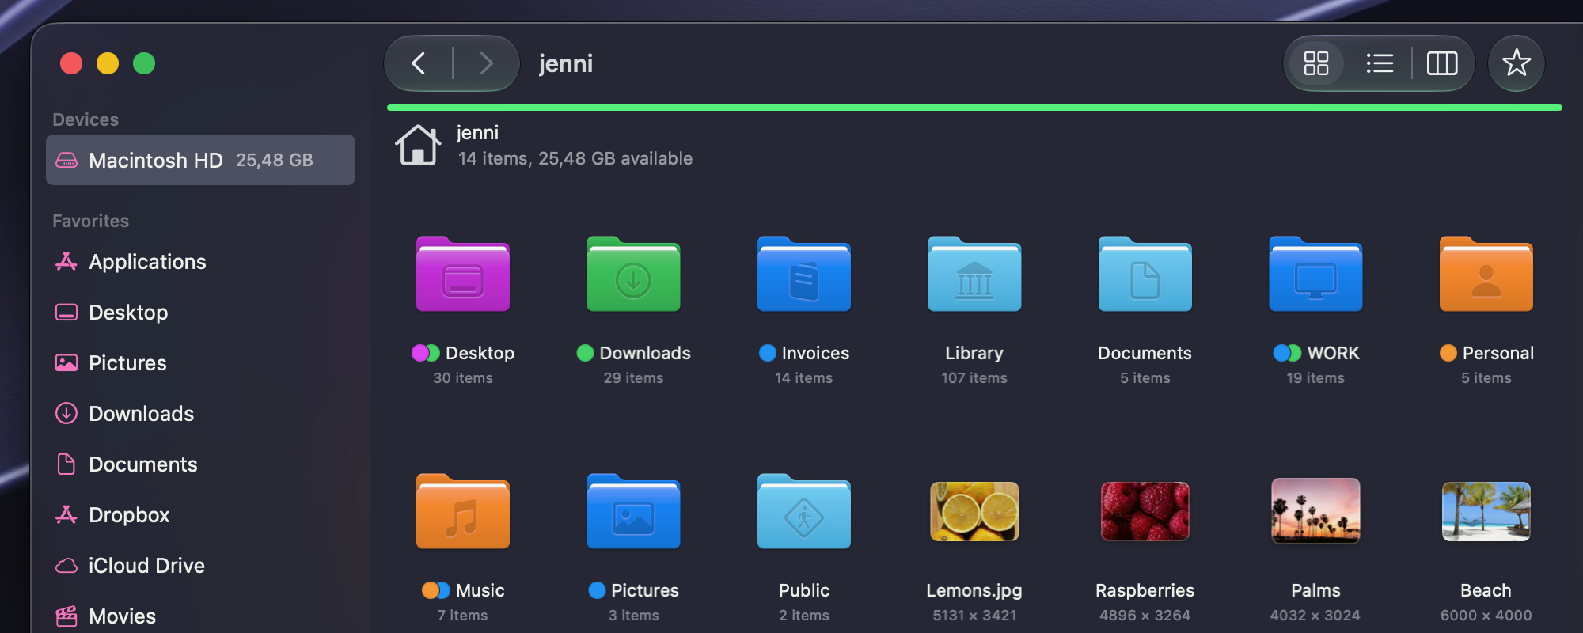
Task: Select Macintosh HD in Devices
Action: (x=200, y=160)
